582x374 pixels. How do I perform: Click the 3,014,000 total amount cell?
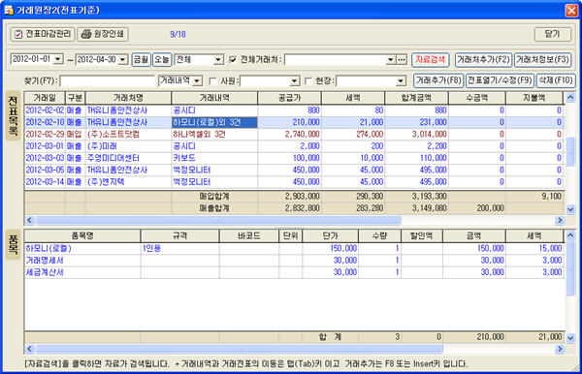(416, 134)
